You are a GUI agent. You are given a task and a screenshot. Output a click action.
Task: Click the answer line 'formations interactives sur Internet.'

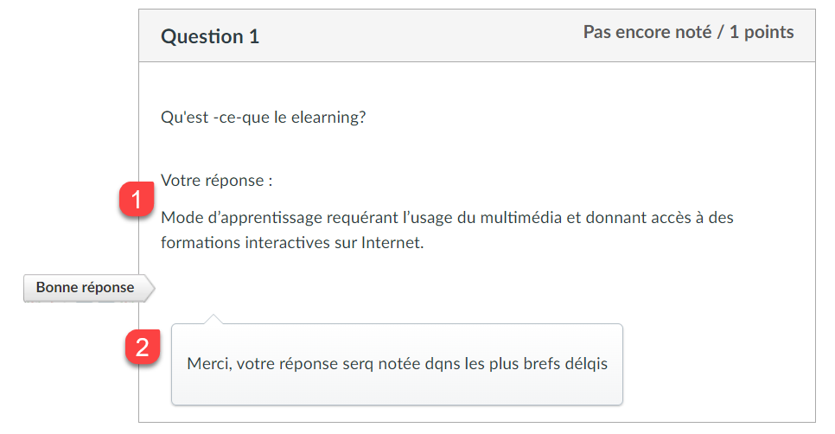click(x=292, y=243)
